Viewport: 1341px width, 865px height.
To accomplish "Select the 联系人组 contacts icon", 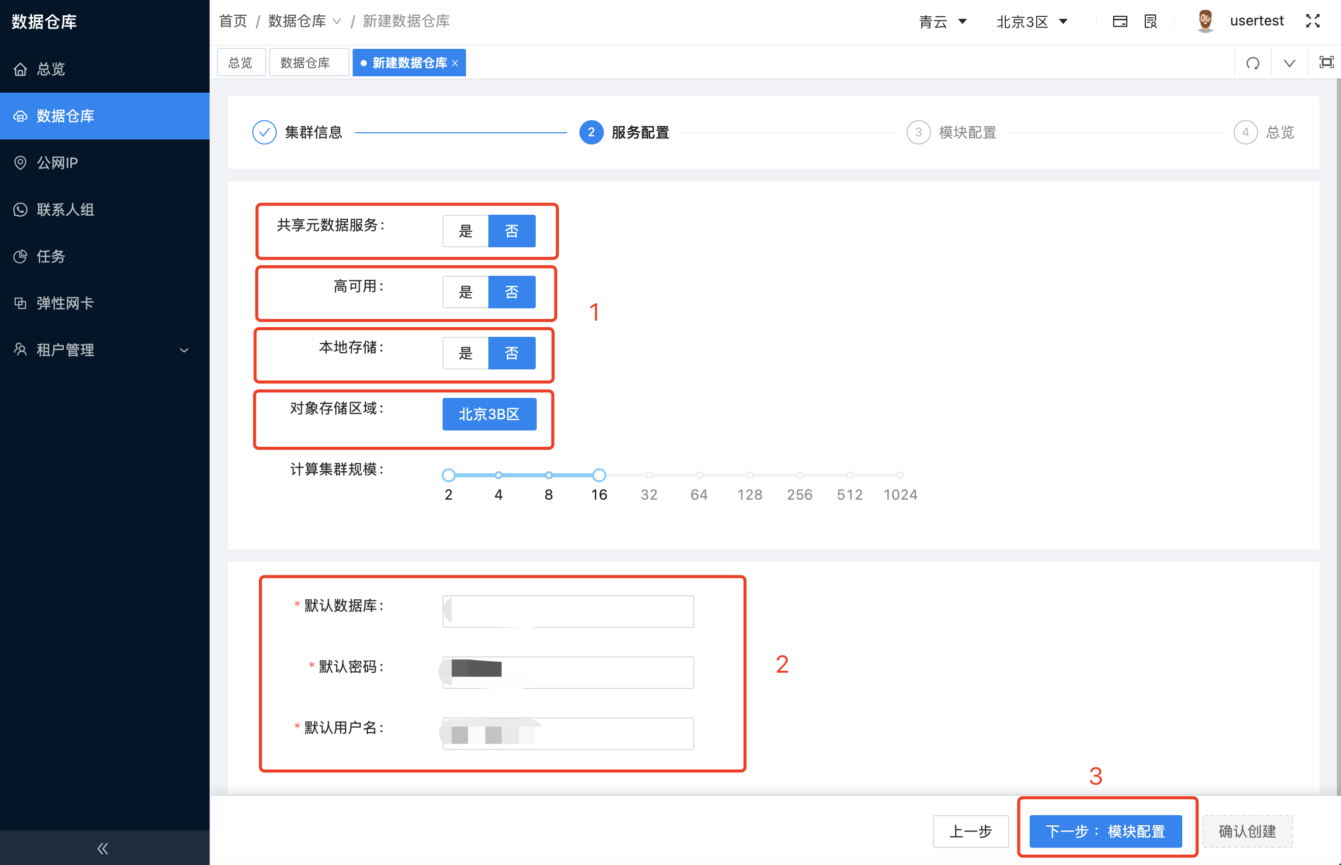I will click(x=20, y=210).
